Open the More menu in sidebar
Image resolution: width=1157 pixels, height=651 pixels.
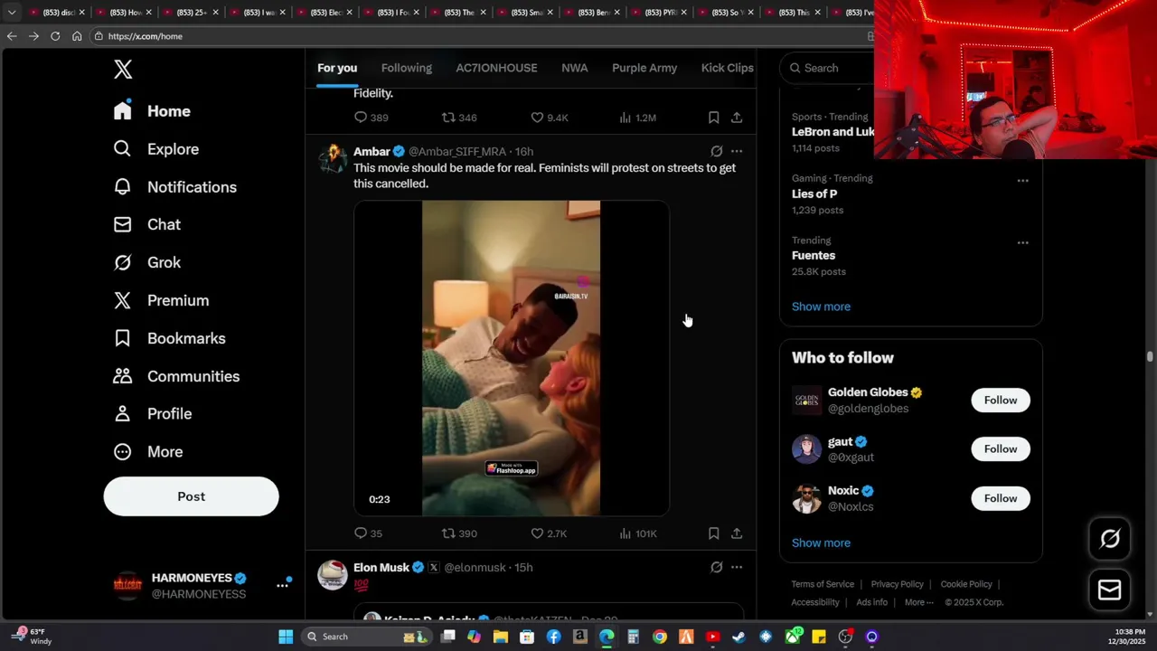[x=147, y=451]
